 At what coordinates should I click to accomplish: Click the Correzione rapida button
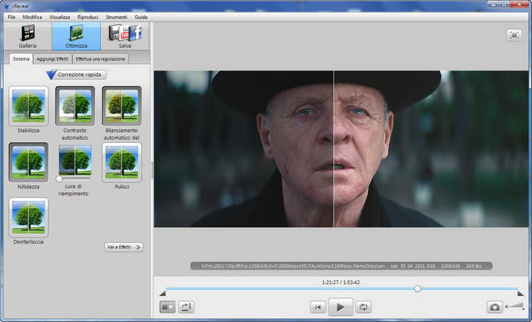click(77, 74)
